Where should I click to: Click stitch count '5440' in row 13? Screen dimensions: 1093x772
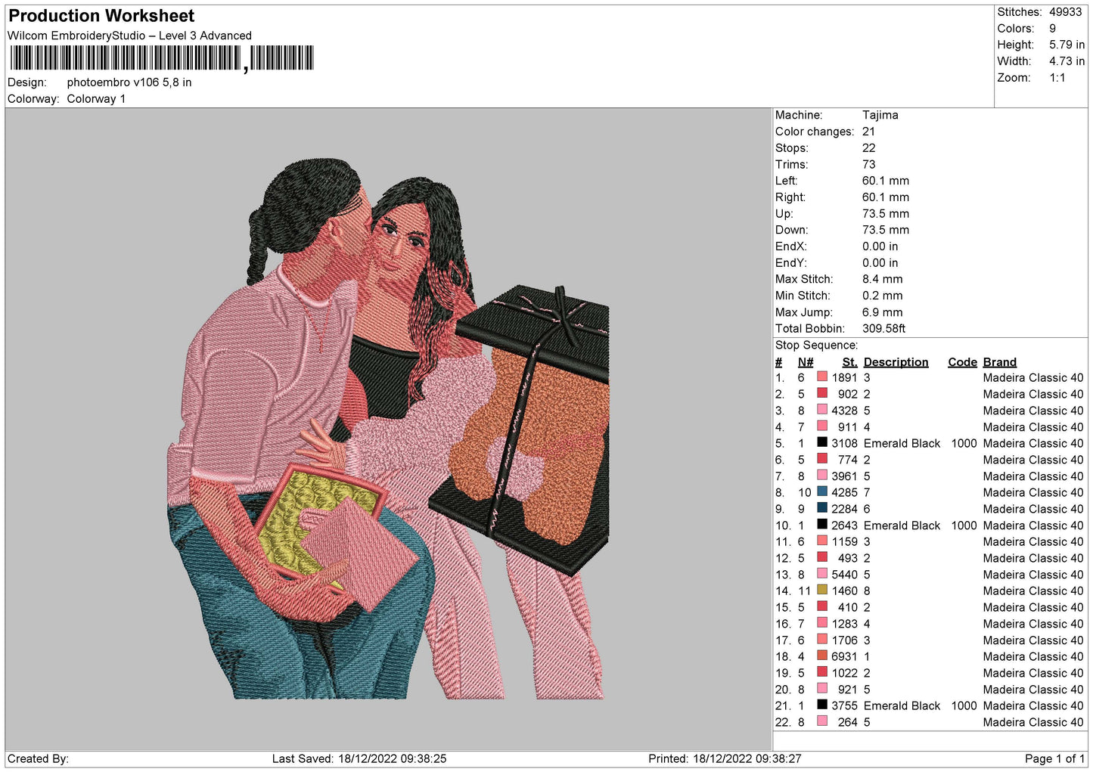coord(844,575)
